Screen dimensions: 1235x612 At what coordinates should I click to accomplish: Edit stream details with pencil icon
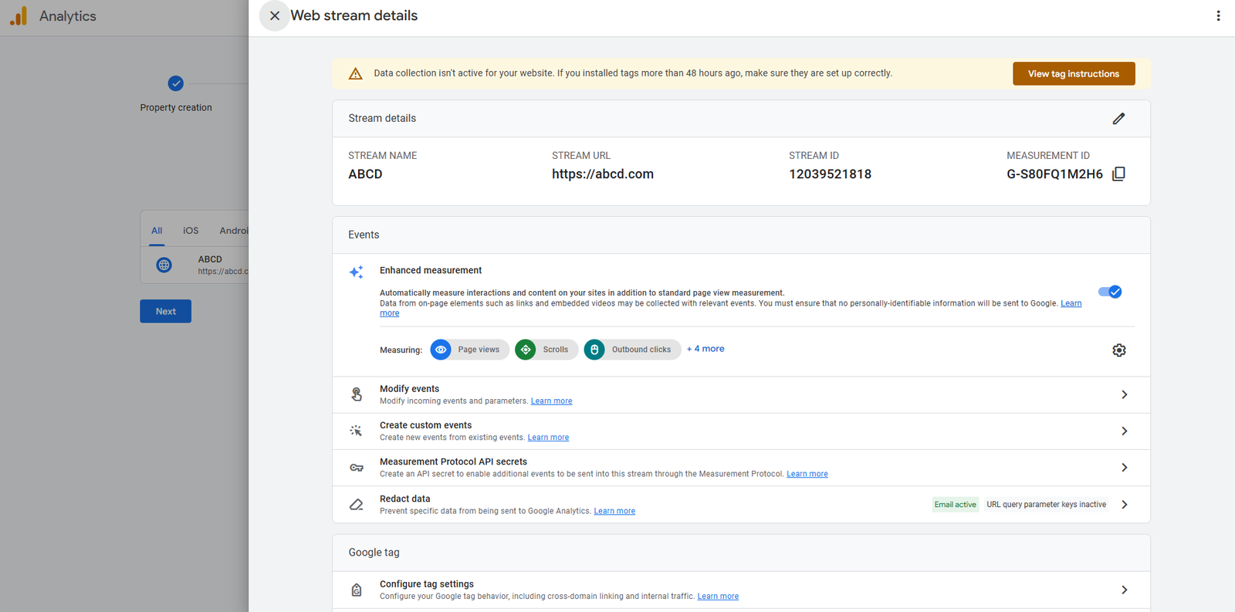click(1118, 118)
